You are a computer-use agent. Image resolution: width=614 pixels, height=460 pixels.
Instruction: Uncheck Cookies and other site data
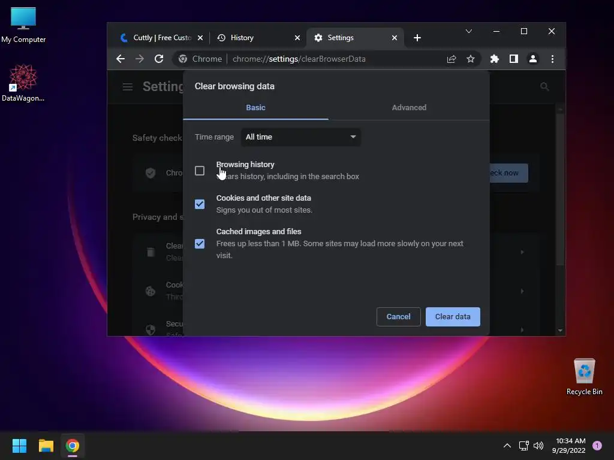pyautogui.click(x=200, y=204)
